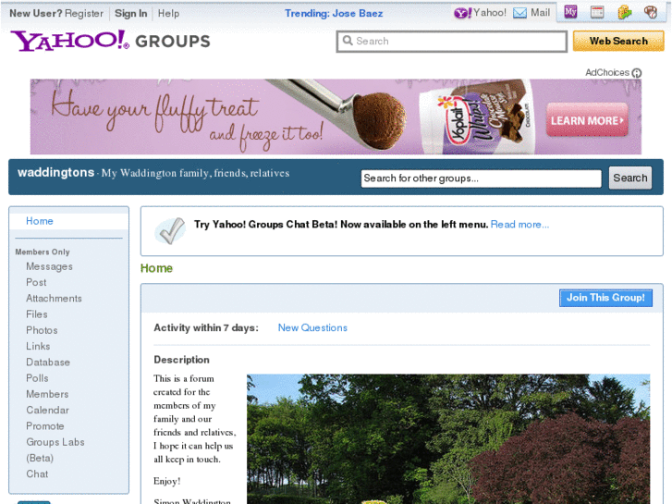
Task: Click the Members Only label
Action: point(43,252)
